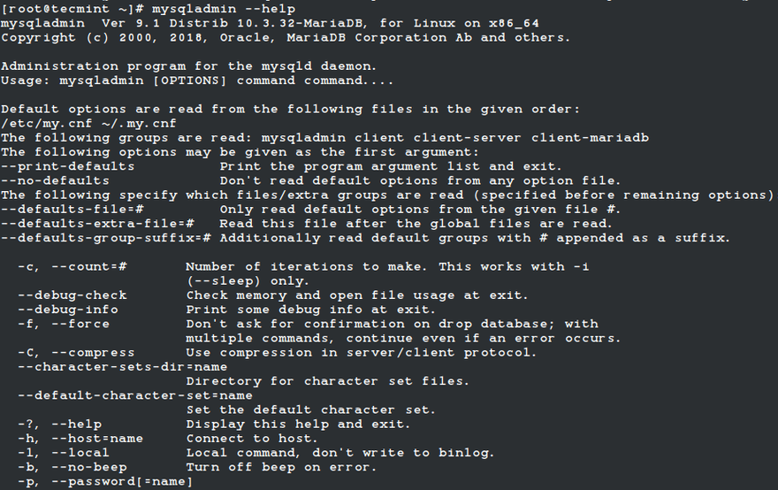
Task: Click the --defaults-group-suffix=# option
Action: pyautogui.click(x=106, y=238)
